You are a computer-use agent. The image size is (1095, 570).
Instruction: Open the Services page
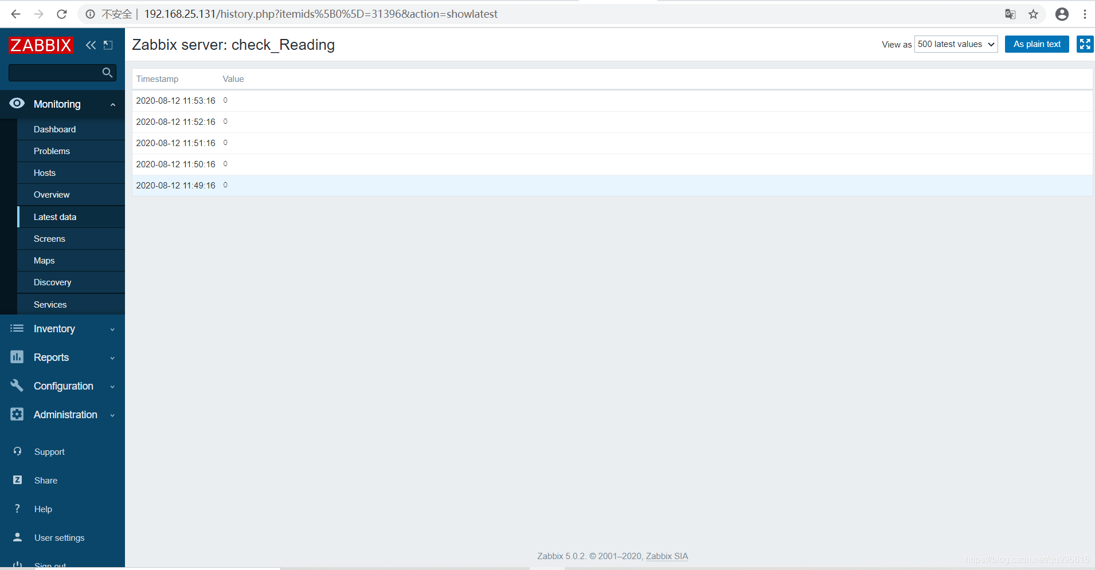[50, 305]
